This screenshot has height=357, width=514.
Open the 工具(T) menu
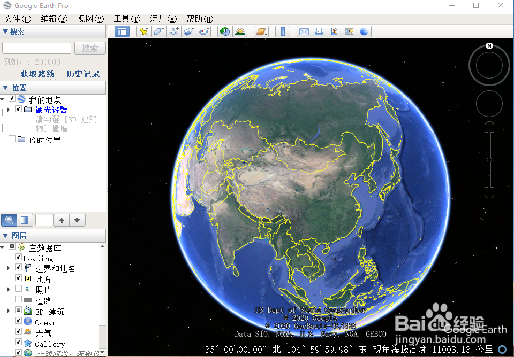(x=127, y=19)
